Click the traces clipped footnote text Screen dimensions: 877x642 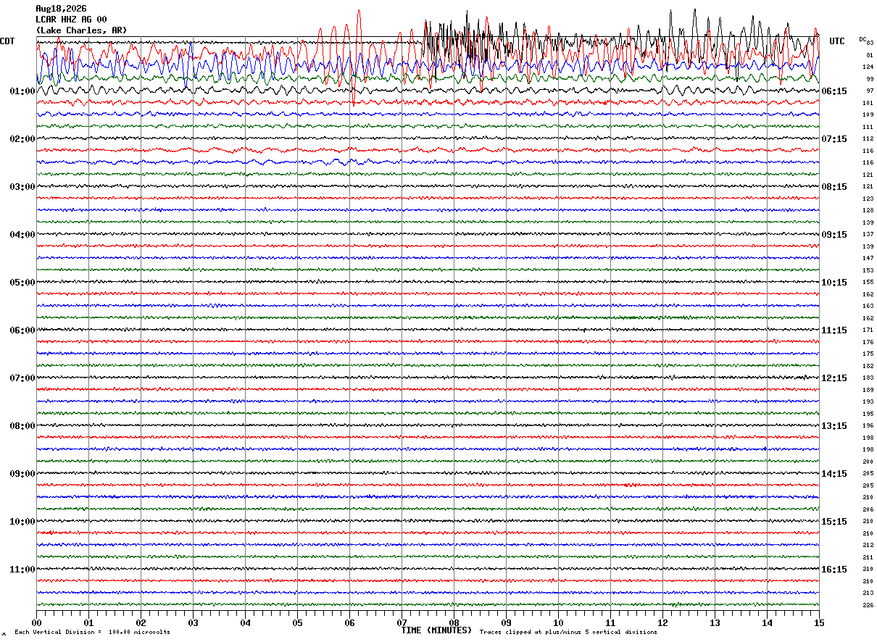[x=568, y=633]
